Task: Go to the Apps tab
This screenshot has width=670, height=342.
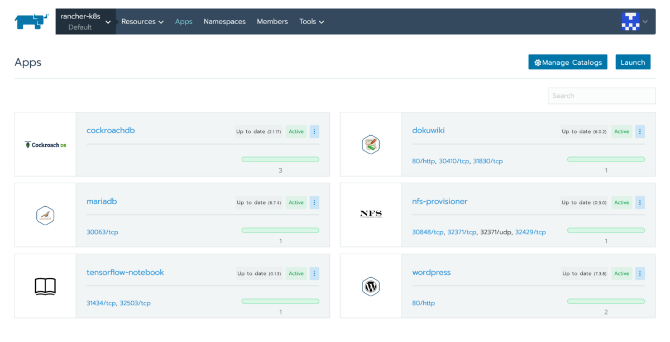Action: click(x=184, y=21)
